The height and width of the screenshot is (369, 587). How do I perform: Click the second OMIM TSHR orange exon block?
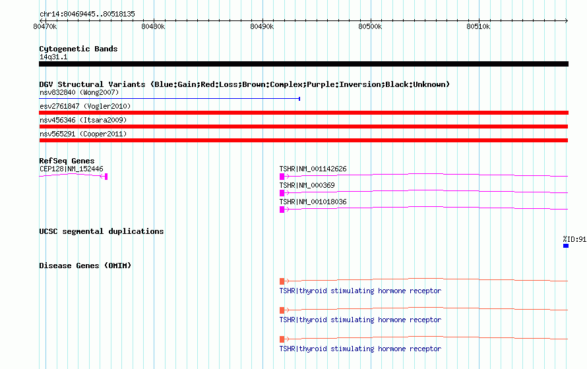[x=282, y=310]
